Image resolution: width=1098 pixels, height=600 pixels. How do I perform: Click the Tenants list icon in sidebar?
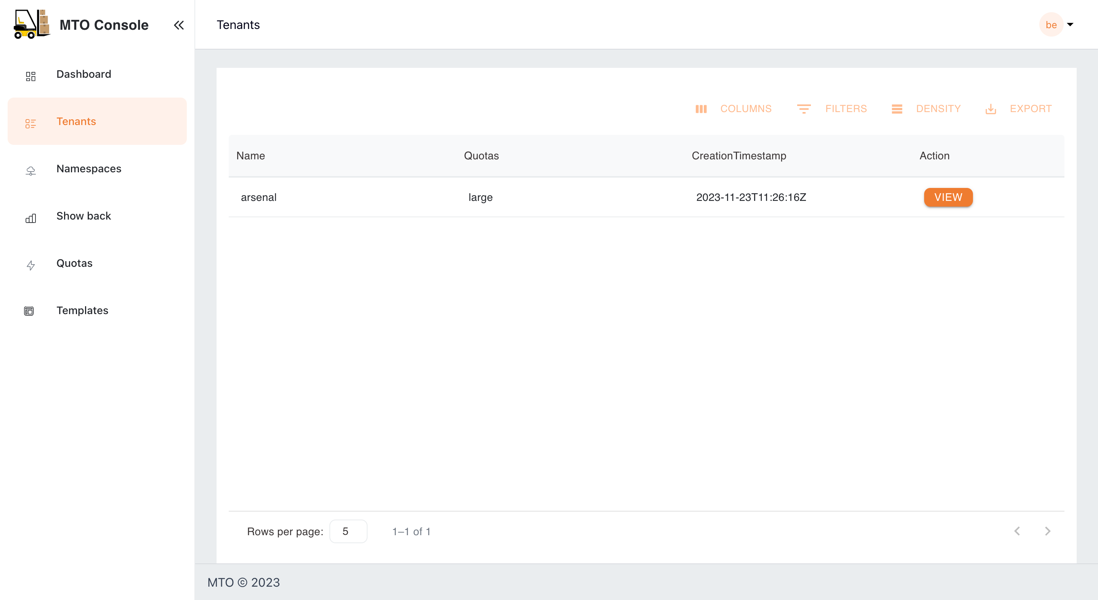[x=30, y=124]
